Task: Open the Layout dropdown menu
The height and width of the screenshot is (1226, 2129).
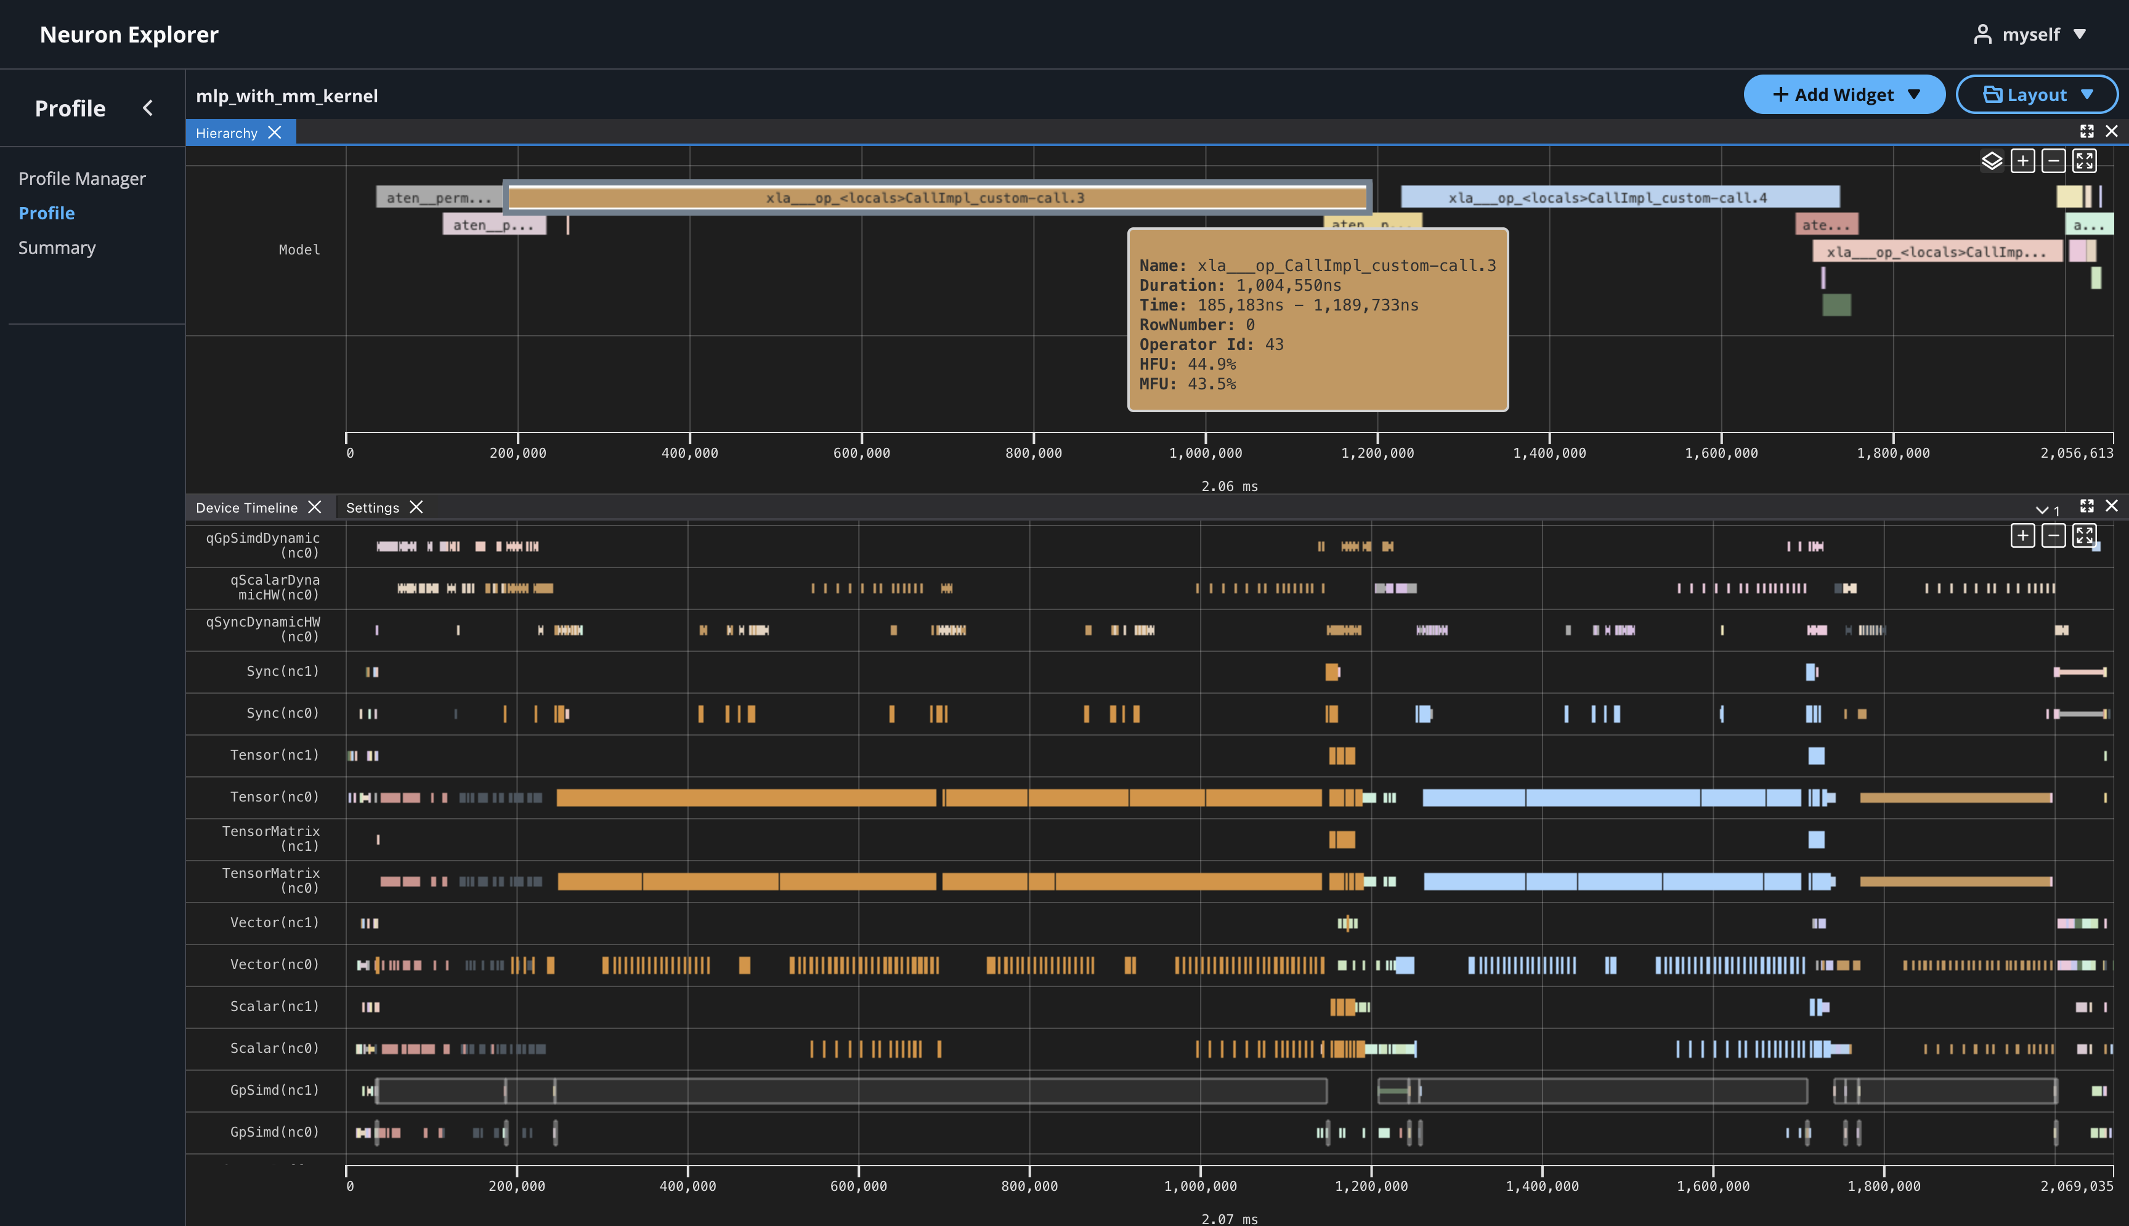Action: 2037,94
